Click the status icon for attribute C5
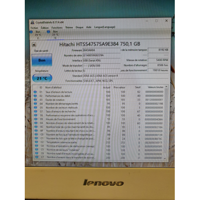 point(37,150)
